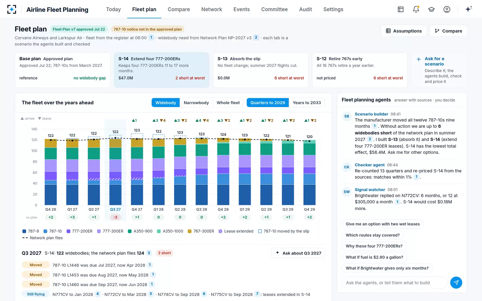Select the Years to 2033 range

[x=307, y=103]
